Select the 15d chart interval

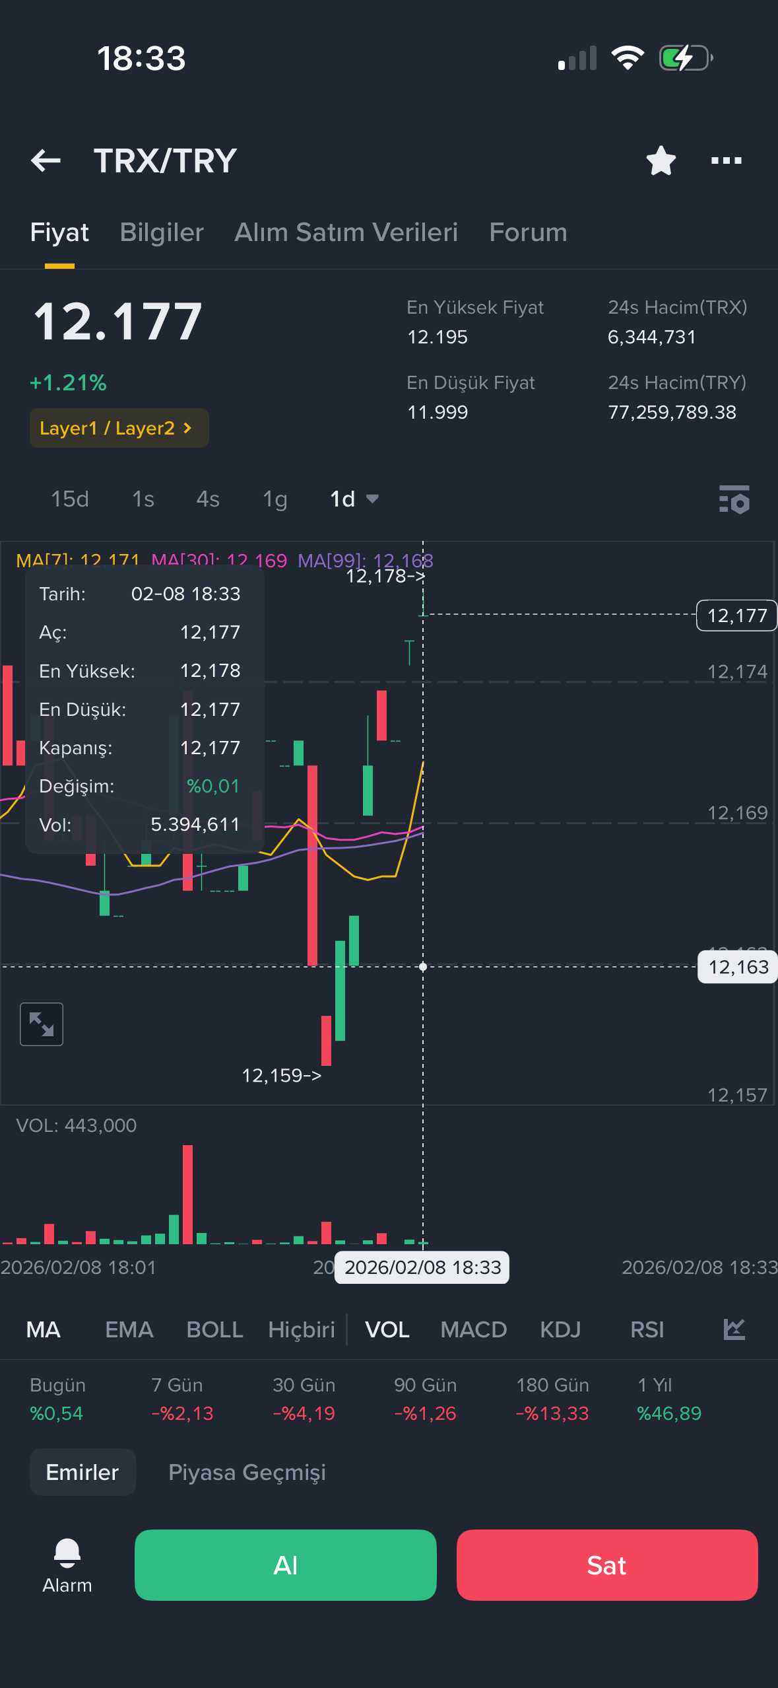[x=70, y=499]
